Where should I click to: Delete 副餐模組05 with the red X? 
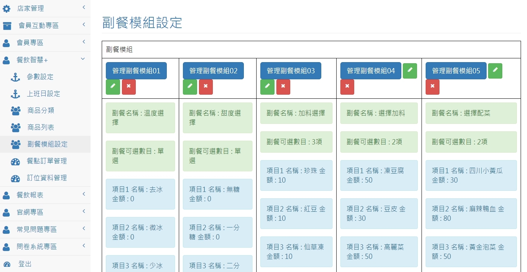[432, 87]
